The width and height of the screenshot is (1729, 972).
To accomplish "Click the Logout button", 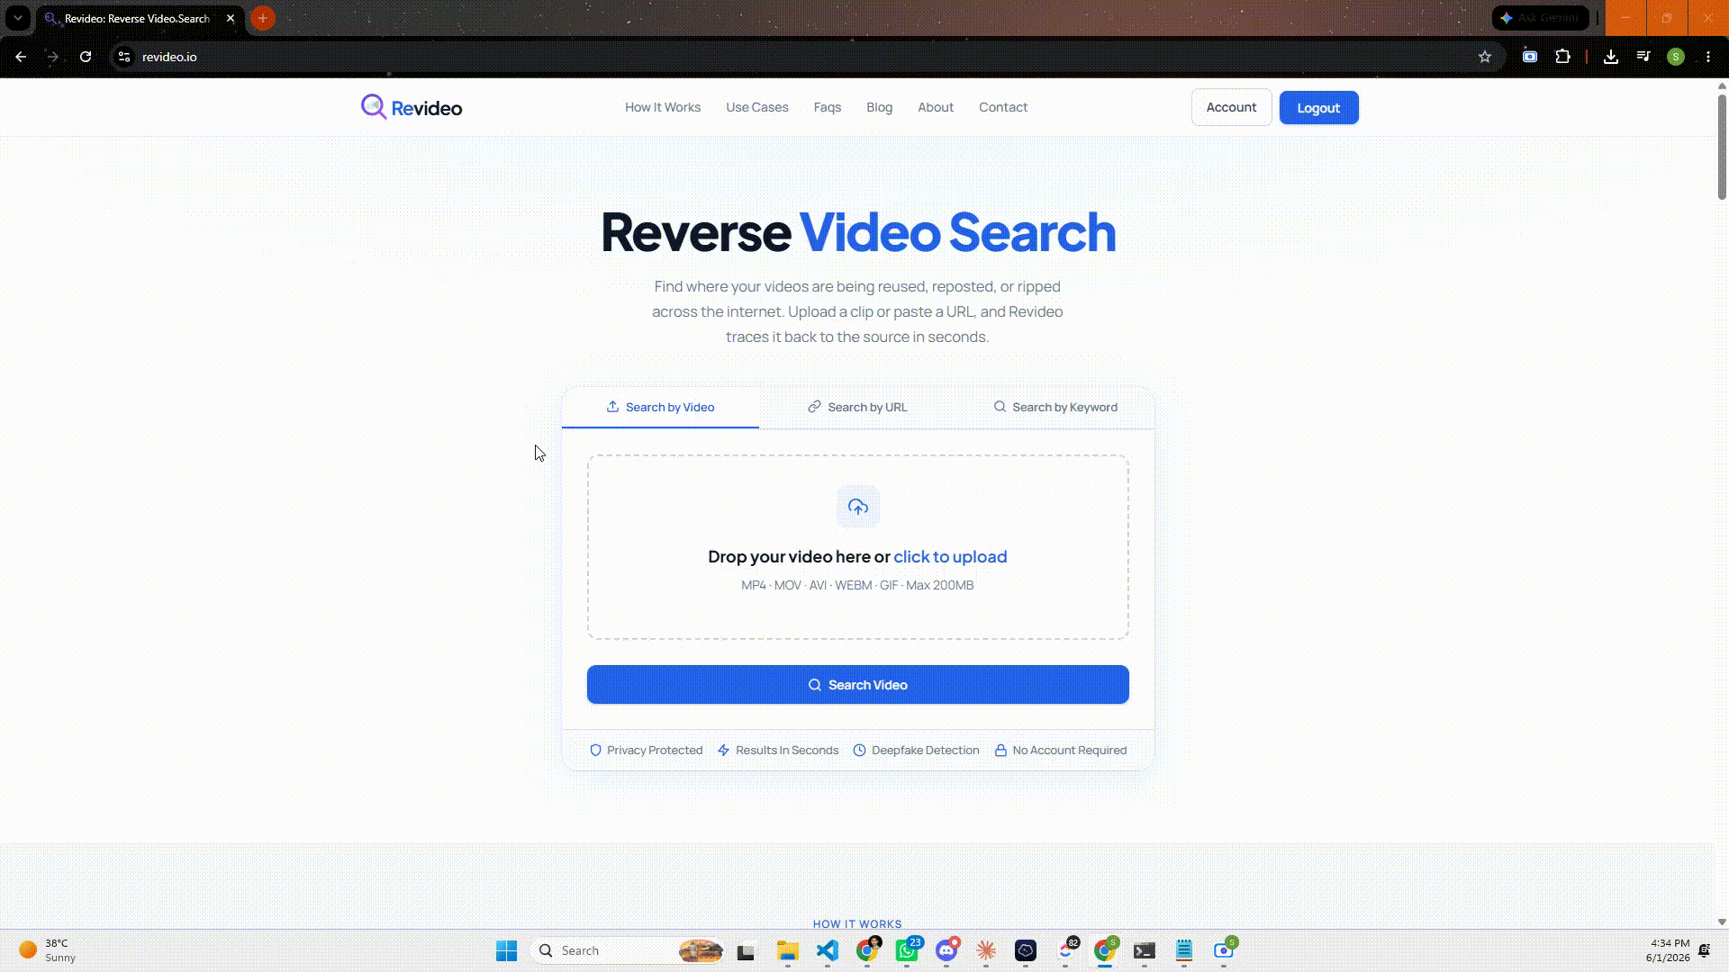I will pyautogui.click(x=1318, y=108).
